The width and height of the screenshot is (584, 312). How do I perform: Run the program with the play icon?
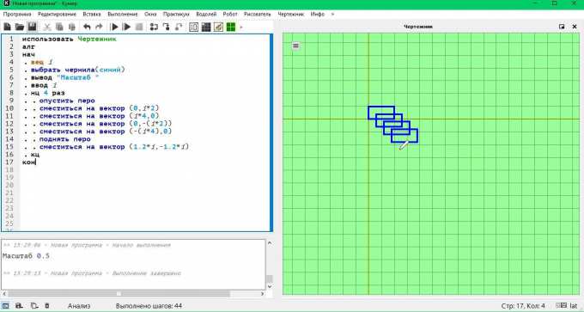(115, 27)
